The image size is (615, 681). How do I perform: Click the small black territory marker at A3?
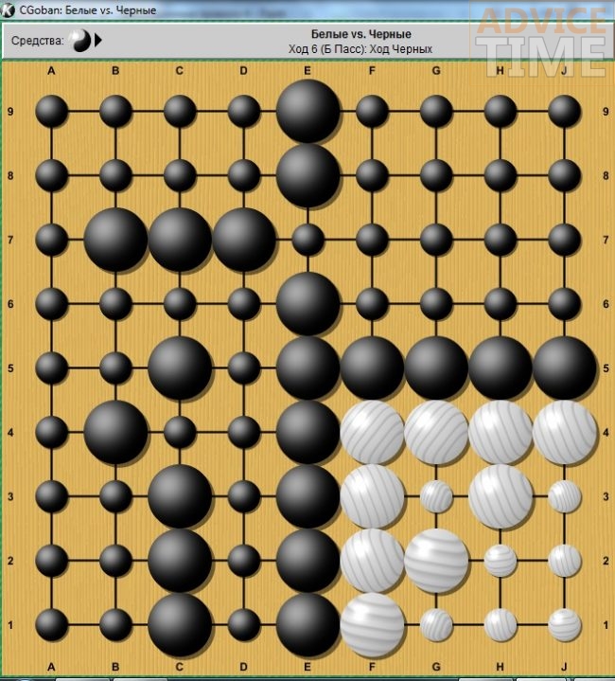[x=52, y=496]
